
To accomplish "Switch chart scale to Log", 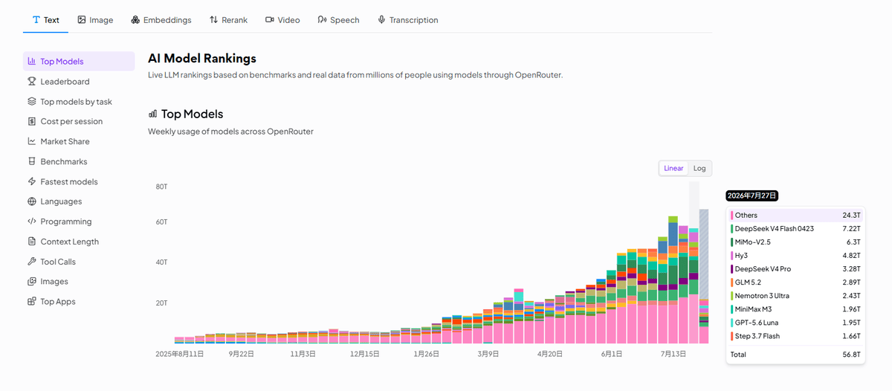I will click(x=699, y=168).
